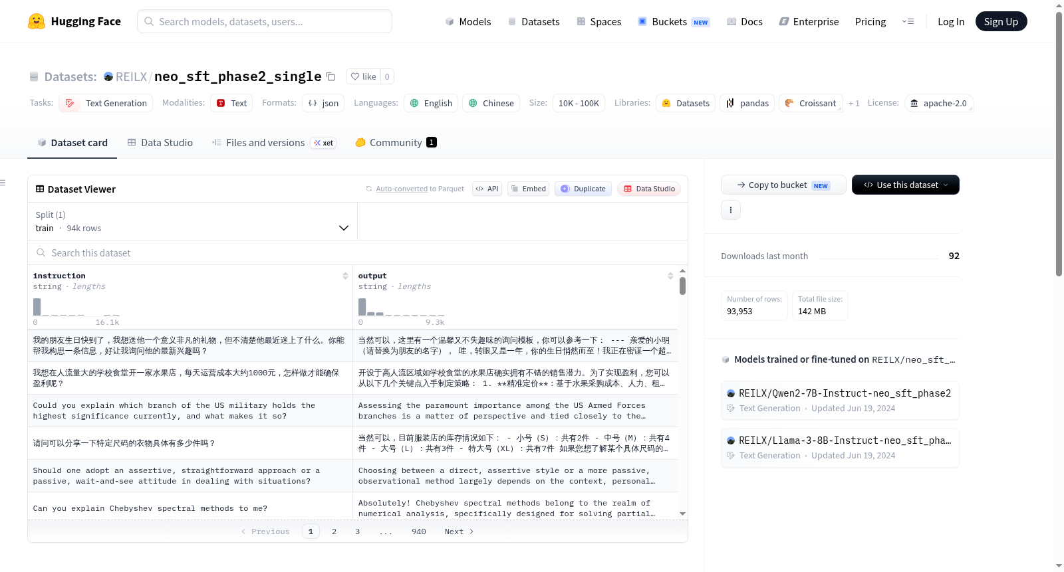Select the Text modality tag
1064x572 pixels.
coord(231,103)
